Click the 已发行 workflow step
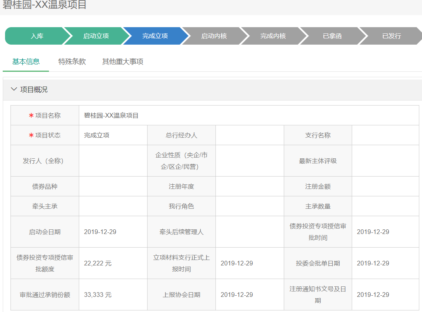The width and height of the screenshot is (422, 312). (x=392, y=36)
